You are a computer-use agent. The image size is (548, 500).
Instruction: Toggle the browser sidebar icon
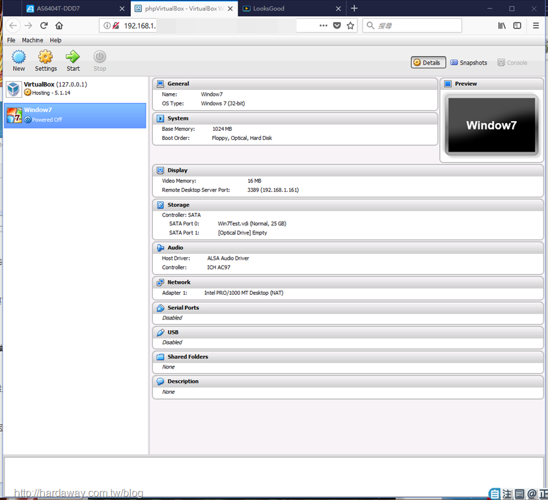517,25
